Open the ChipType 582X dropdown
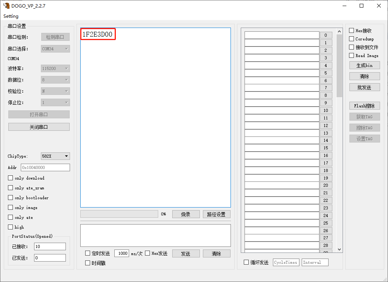Viewport: 388px width, 282px height. pos(55,156)
